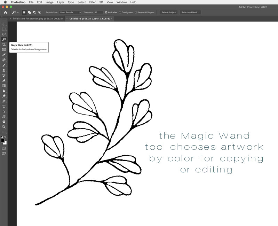Select the Zoom tool
The width and height of the screenshot is (278, 226).
[x=4, y=127]
